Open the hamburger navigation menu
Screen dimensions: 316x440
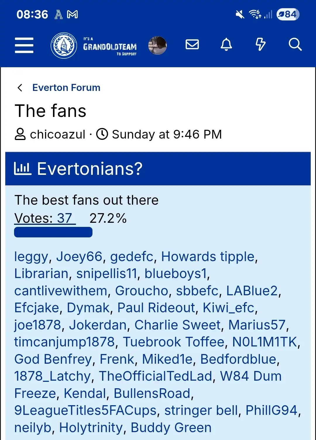[x=24, y=45]
